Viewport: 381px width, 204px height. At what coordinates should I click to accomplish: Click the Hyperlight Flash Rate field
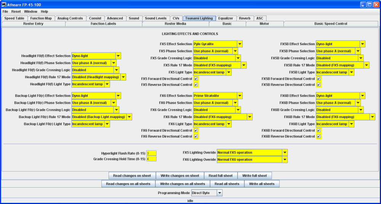pyautogui.click(x=151, y=153)
